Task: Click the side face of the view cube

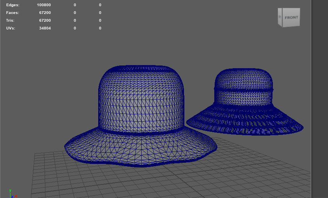Action: coord(280,17)
